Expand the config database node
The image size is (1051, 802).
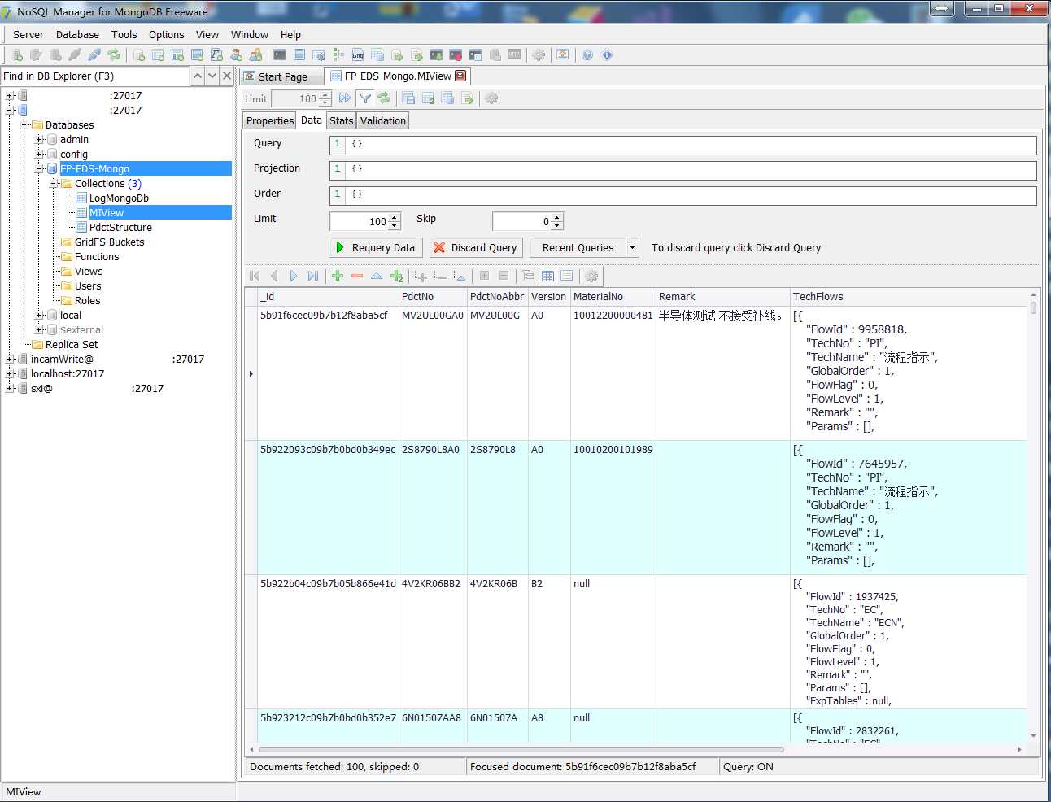[x=40, y=154]
